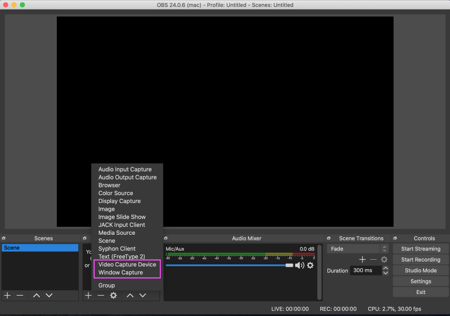Click Start Streaming button
Screen dimensions: 450x316
(421, 249)
